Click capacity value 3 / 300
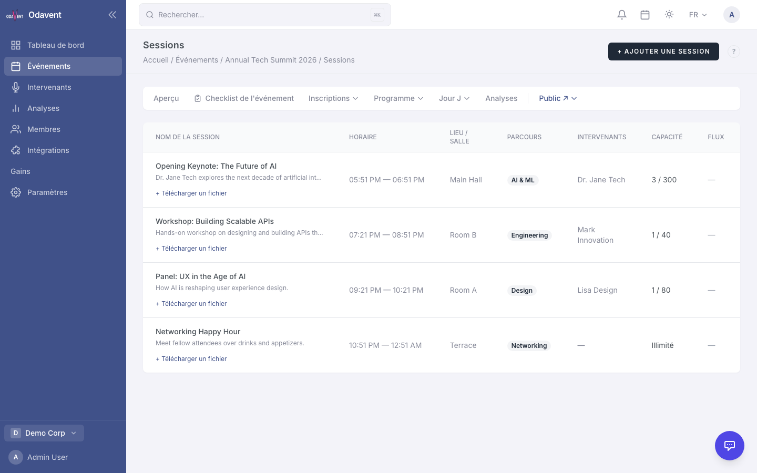Image resolution: width=757 pixels, height=473 pixels. 664,180
